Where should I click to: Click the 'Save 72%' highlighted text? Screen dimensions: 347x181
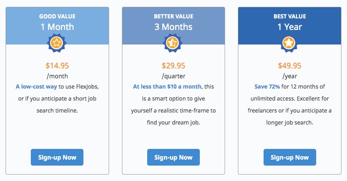click(267, 86)
